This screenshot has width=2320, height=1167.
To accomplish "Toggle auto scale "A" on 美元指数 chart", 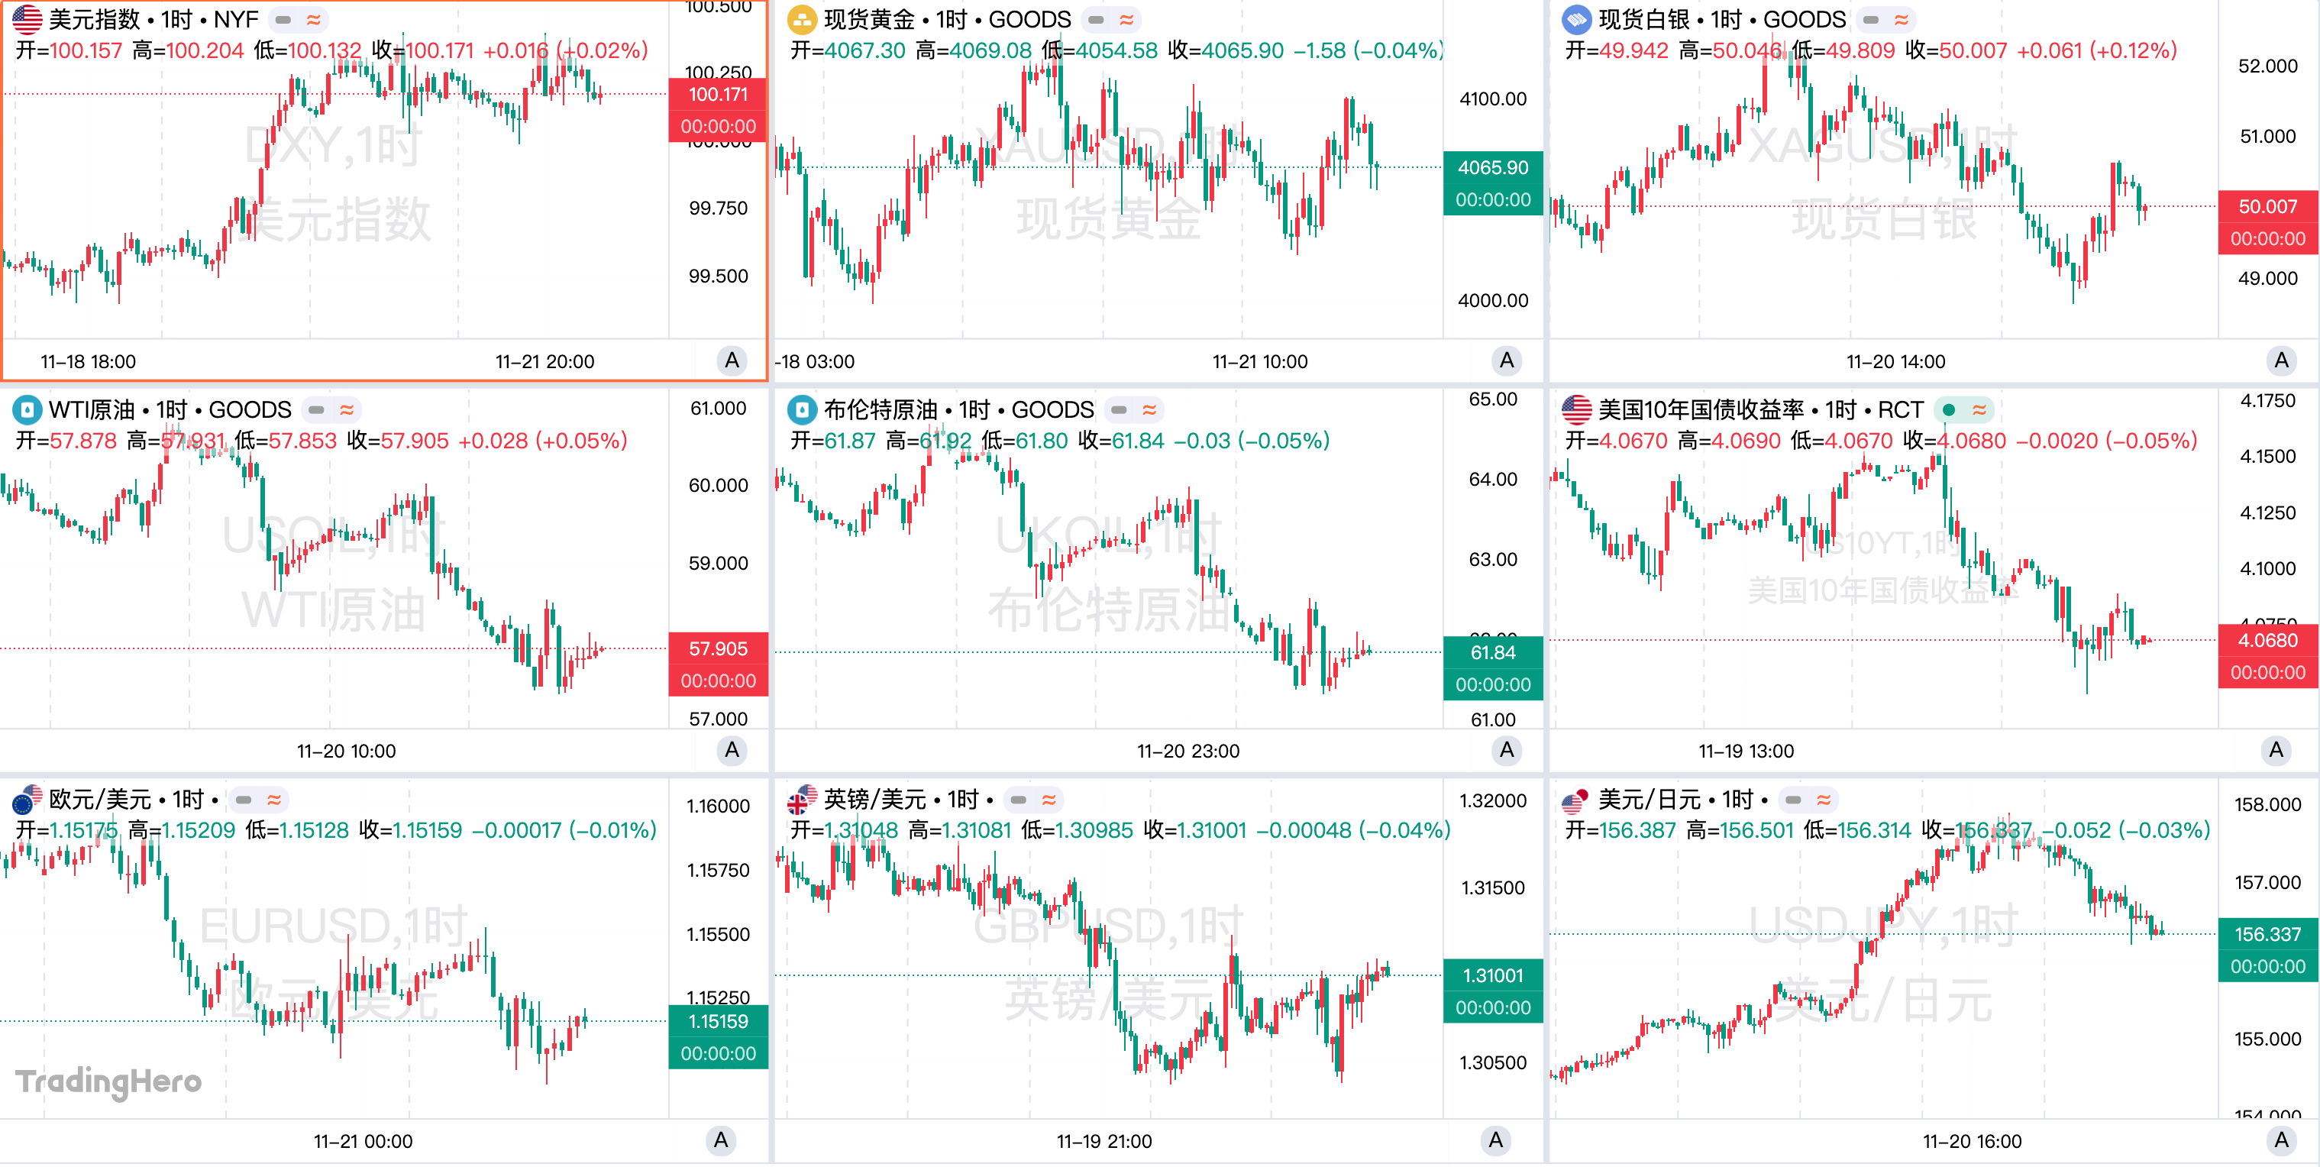I will [732, 361].
